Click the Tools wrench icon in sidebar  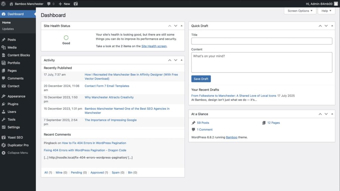pos(3,119)
